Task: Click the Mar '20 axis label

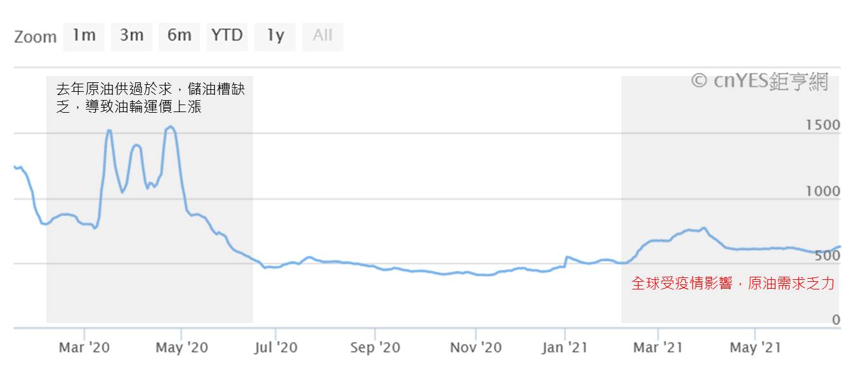Action: [x=84, y=347]
